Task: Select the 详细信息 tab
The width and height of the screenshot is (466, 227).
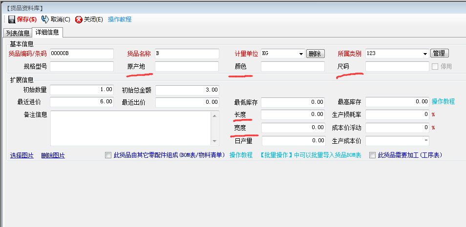Action: pyautogui.click(x=47, y=33)
